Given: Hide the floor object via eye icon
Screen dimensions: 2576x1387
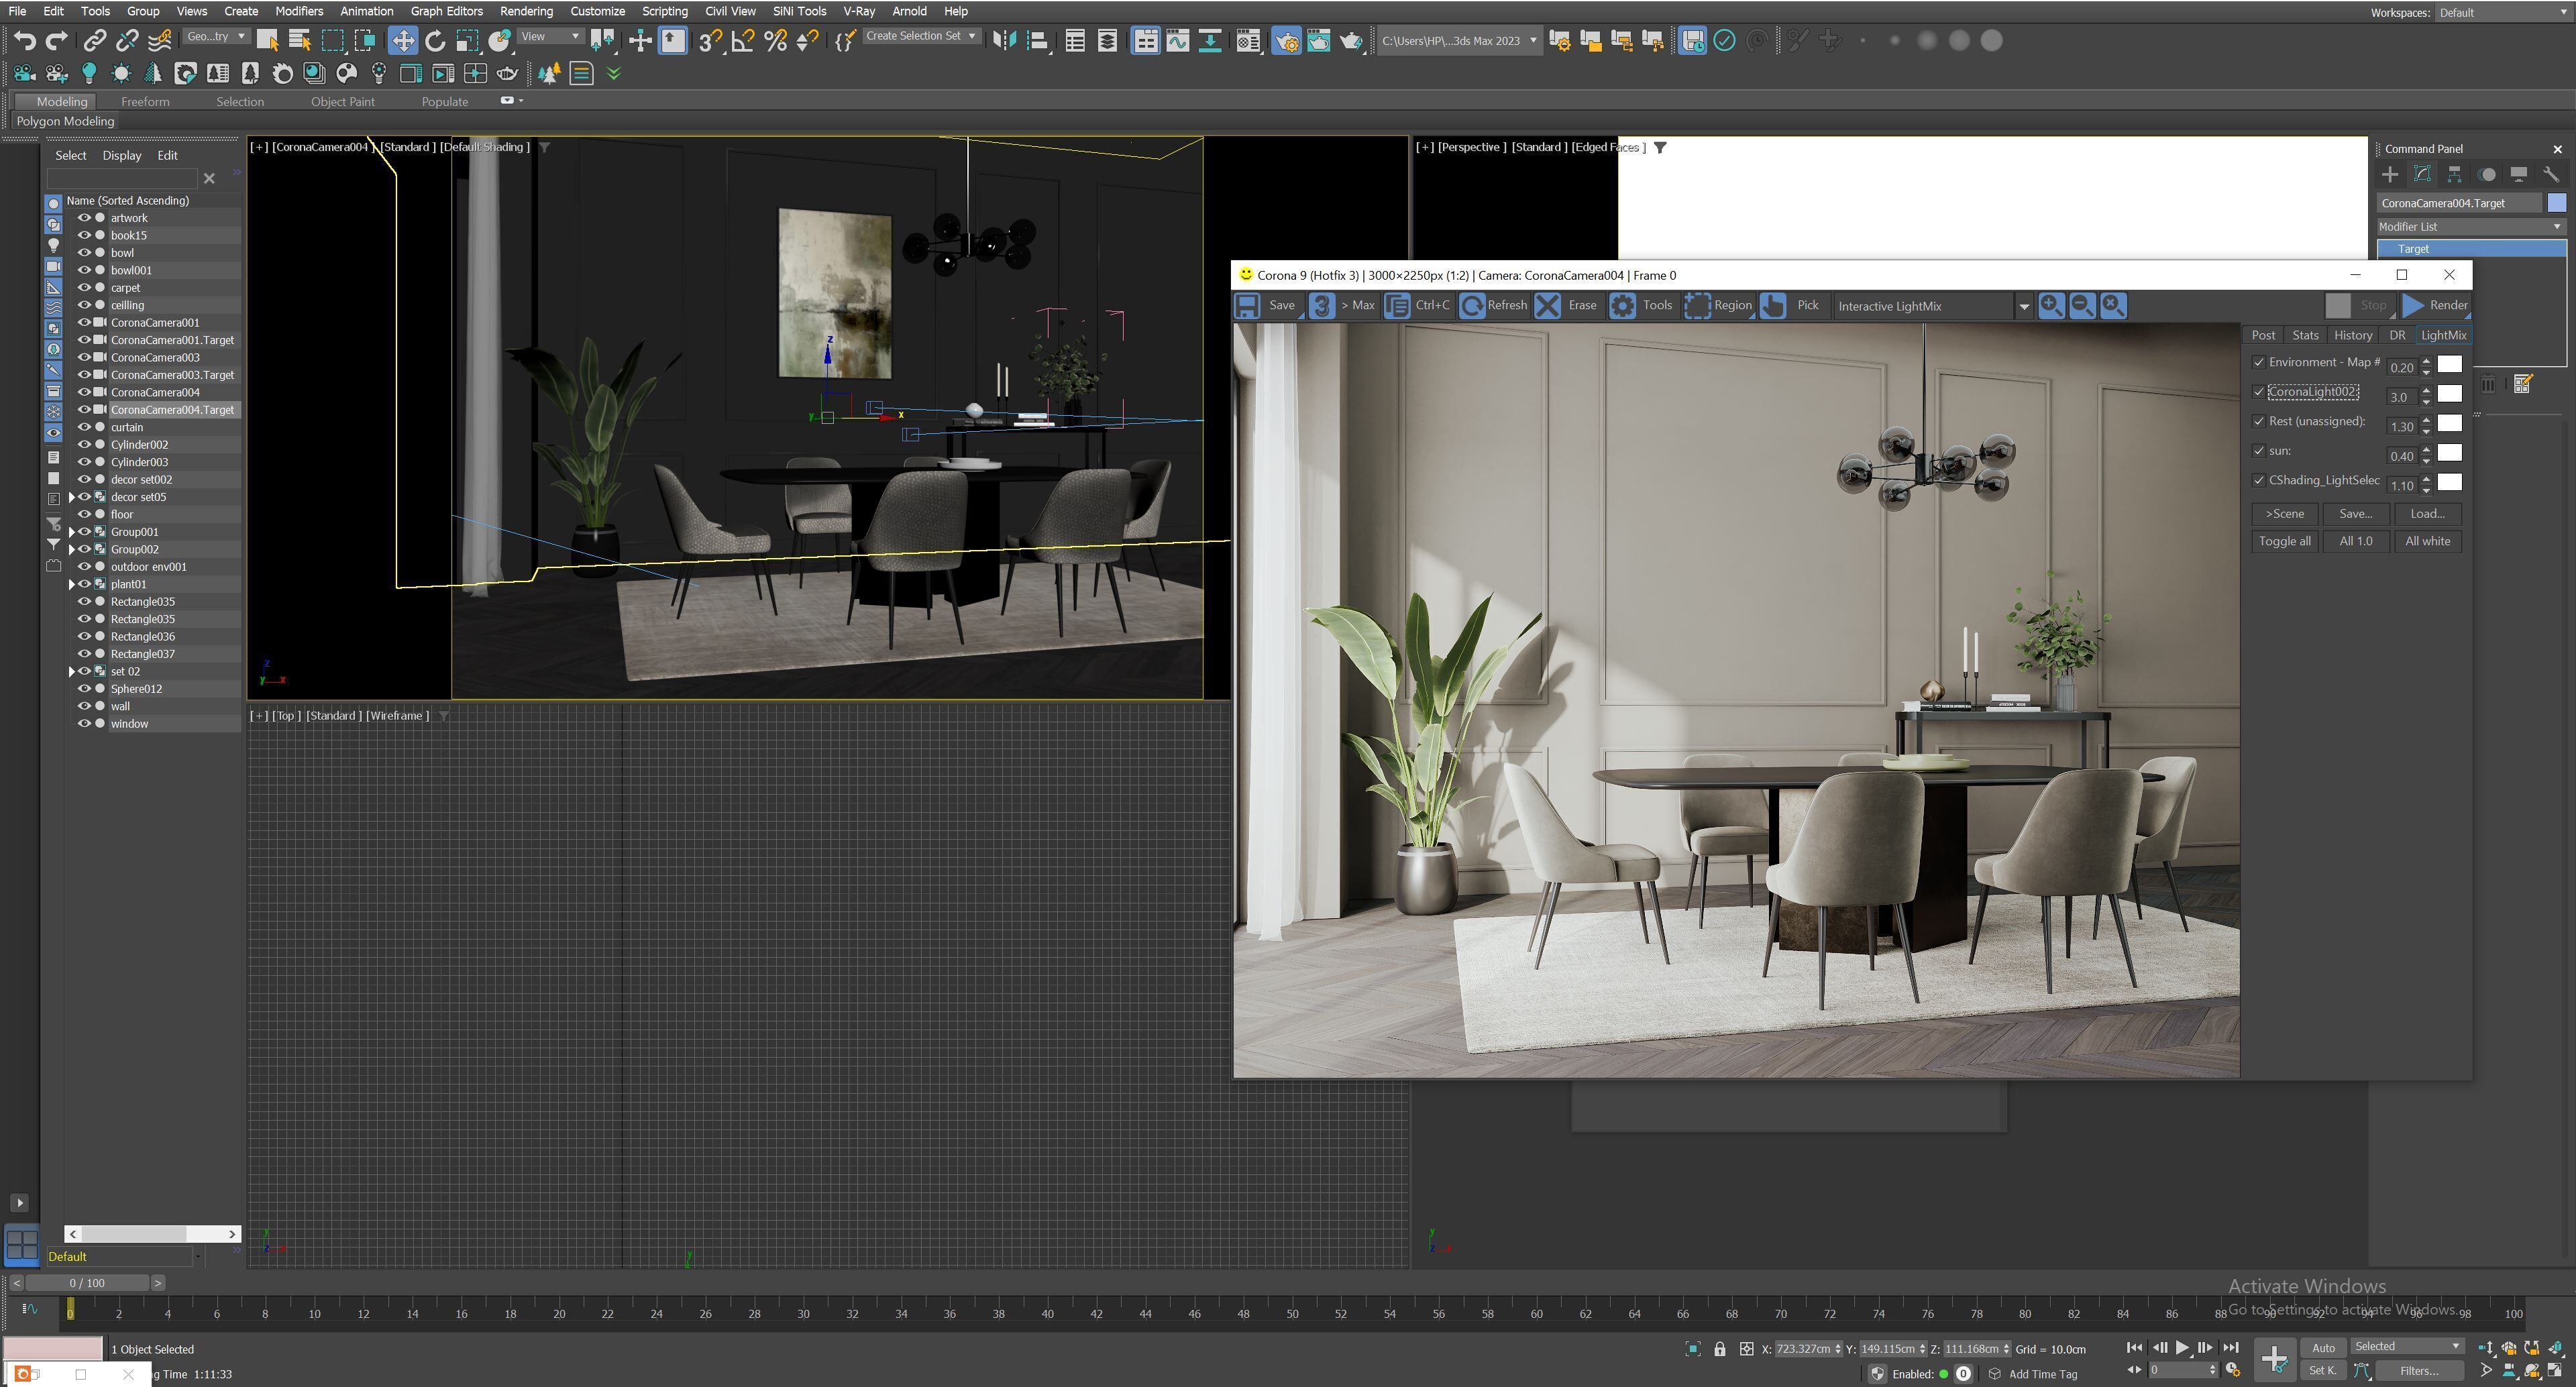Looking at the screenshot, I should [84, 514].
